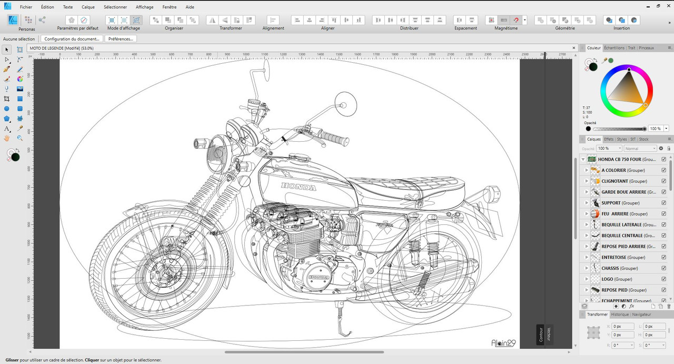Open the Calque menu
Viewport: 674px width, 364px height.
click(88, 7)
